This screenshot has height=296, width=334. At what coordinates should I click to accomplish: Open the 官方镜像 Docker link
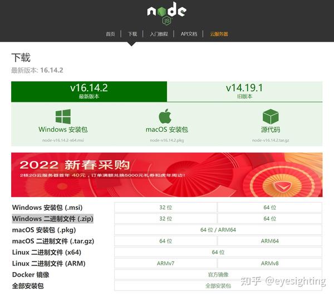[x=218, y=274]
